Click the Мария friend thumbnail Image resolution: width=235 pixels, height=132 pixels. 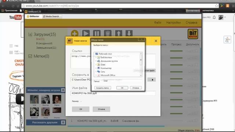(x=57, y=99)
